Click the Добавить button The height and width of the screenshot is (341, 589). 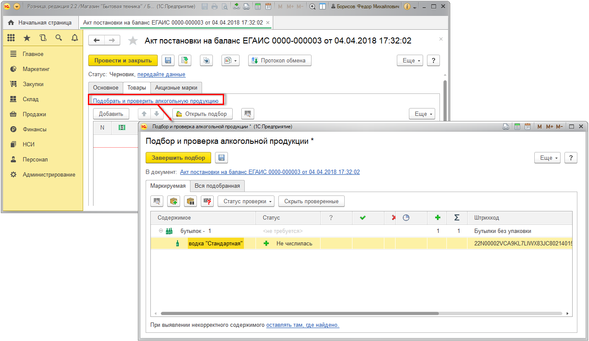pos(111,114)
